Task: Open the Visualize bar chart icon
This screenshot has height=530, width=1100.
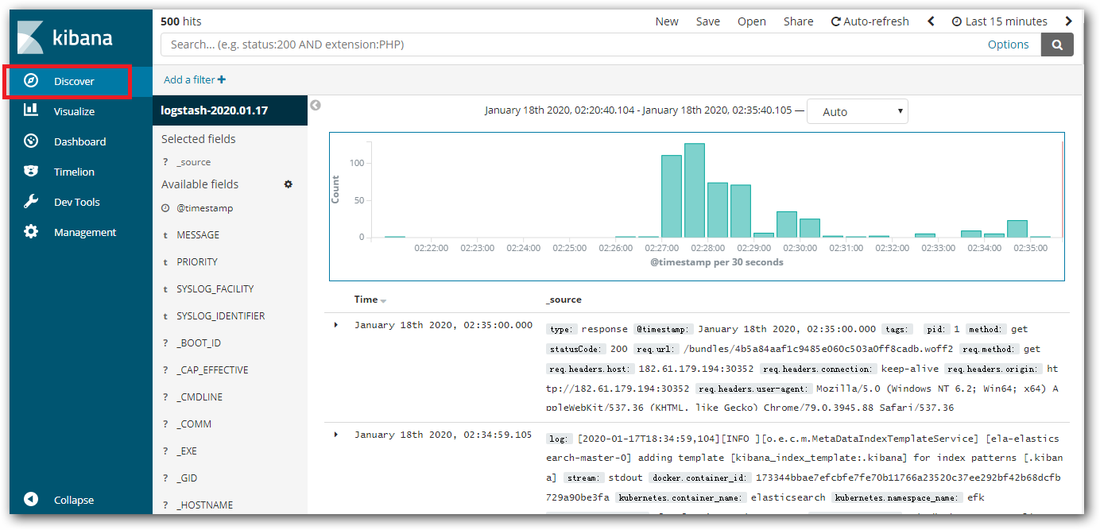Action: pyautogui.click(x=31, y=110)
